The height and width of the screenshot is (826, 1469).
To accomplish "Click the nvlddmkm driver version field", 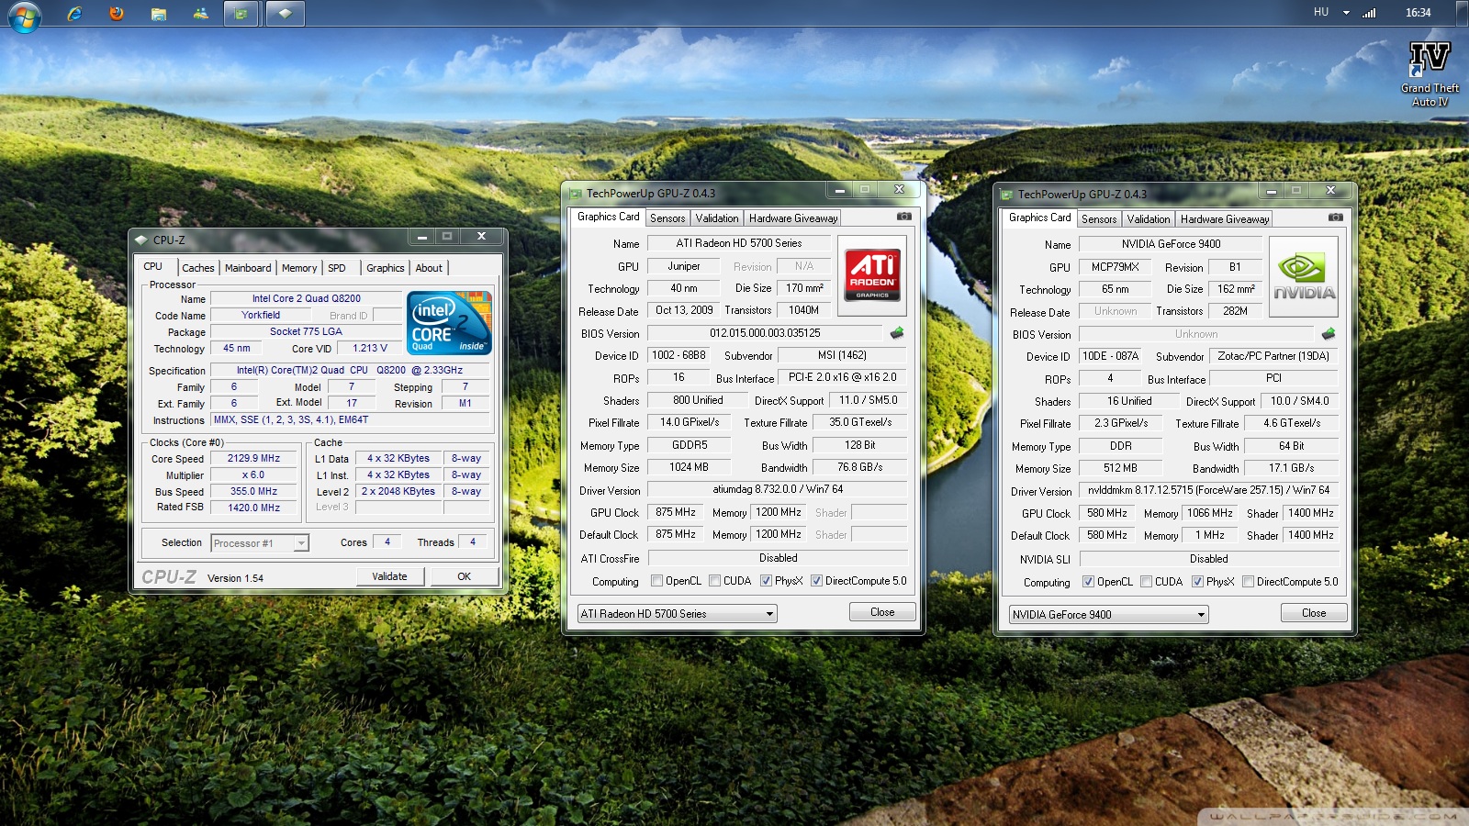I will point(1209,490).
